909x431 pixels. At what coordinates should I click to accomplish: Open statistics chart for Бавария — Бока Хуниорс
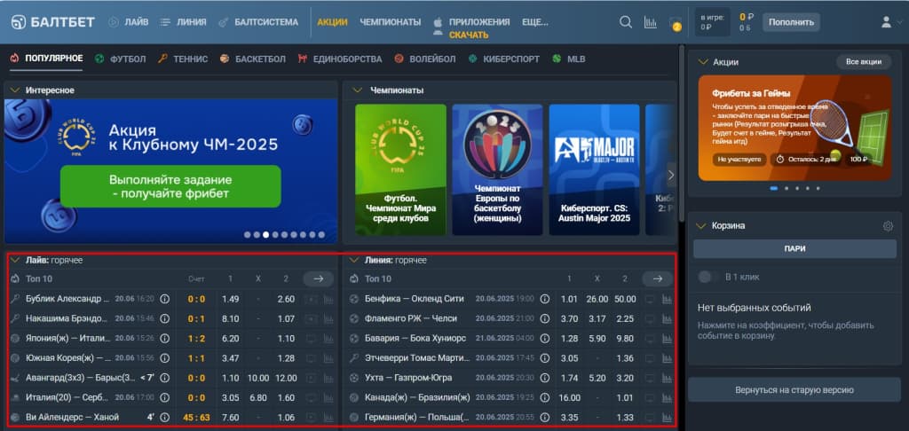point(668,338)
